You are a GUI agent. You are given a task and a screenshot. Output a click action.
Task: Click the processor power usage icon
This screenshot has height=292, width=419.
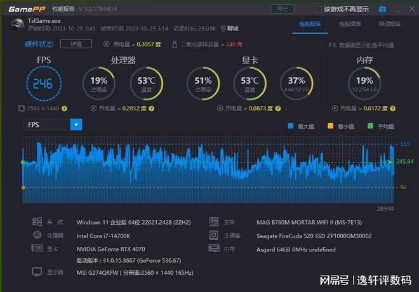[x=93, y=109]
